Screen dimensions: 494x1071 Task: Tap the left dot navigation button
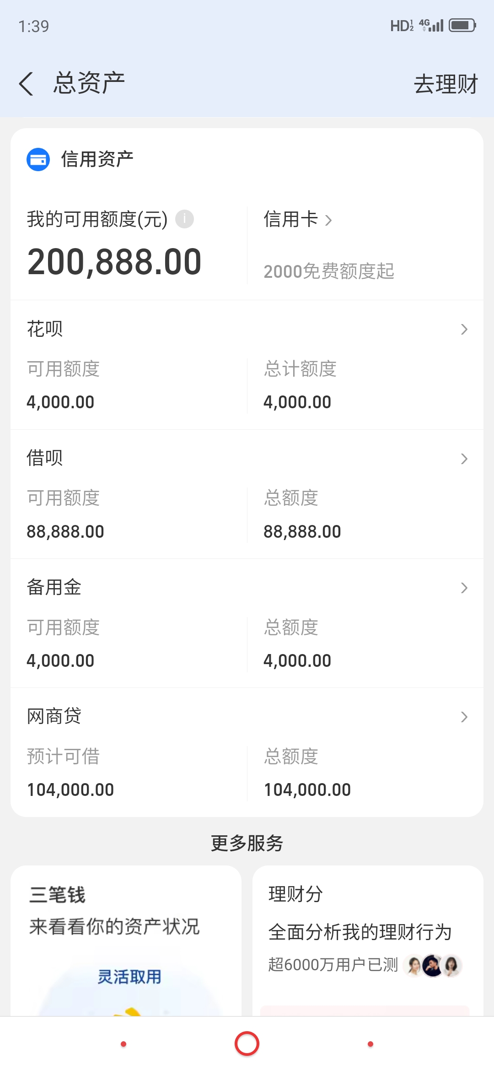coord(123,1044)
